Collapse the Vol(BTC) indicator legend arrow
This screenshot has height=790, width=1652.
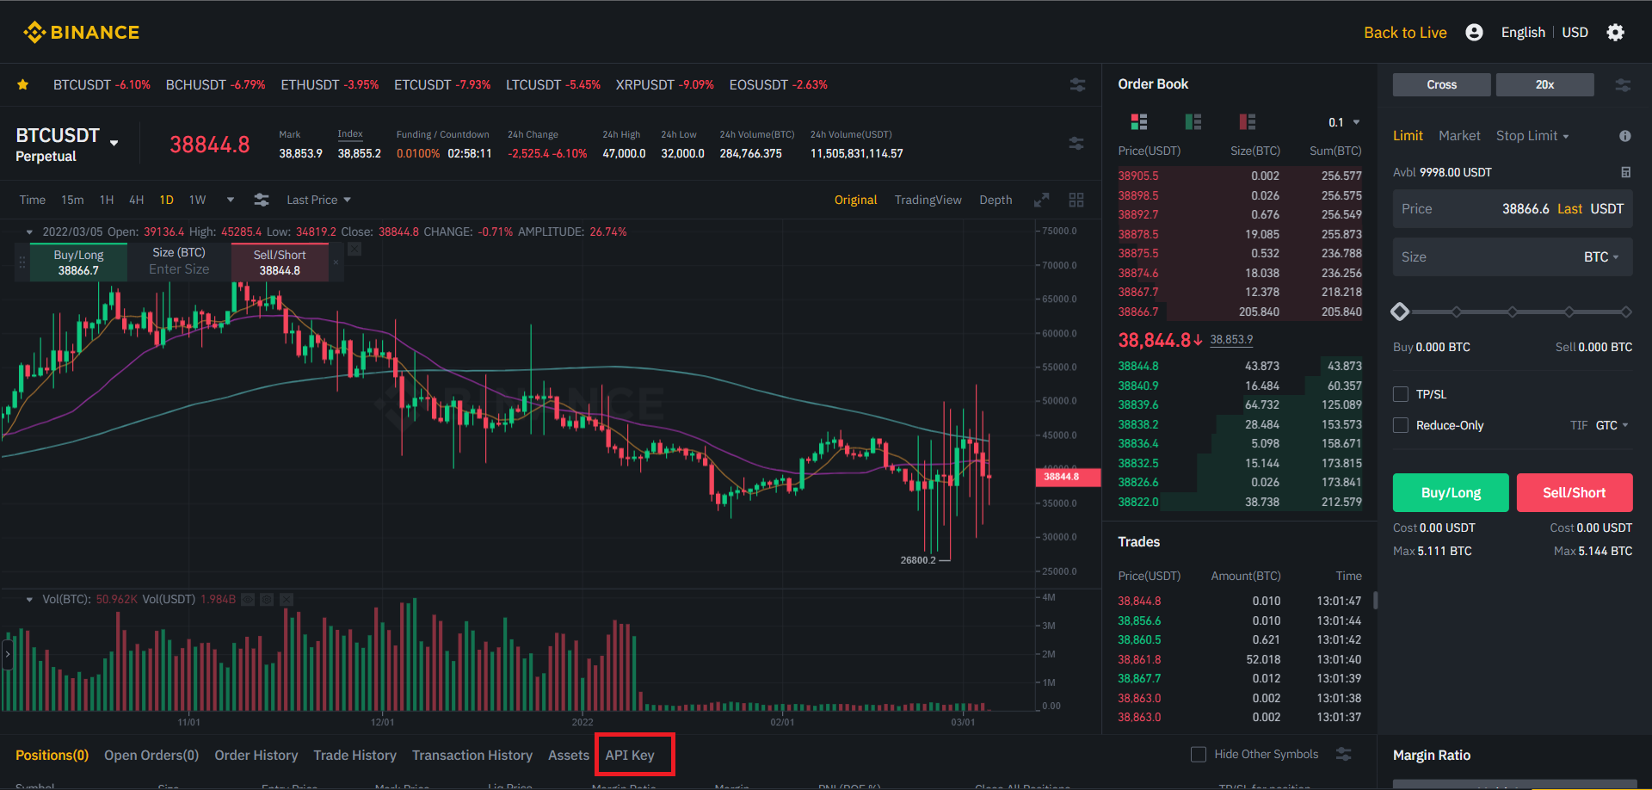point(29,600)
